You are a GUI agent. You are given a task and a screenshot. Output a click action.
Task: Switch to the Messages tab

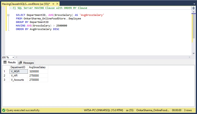tap(26, 63)
